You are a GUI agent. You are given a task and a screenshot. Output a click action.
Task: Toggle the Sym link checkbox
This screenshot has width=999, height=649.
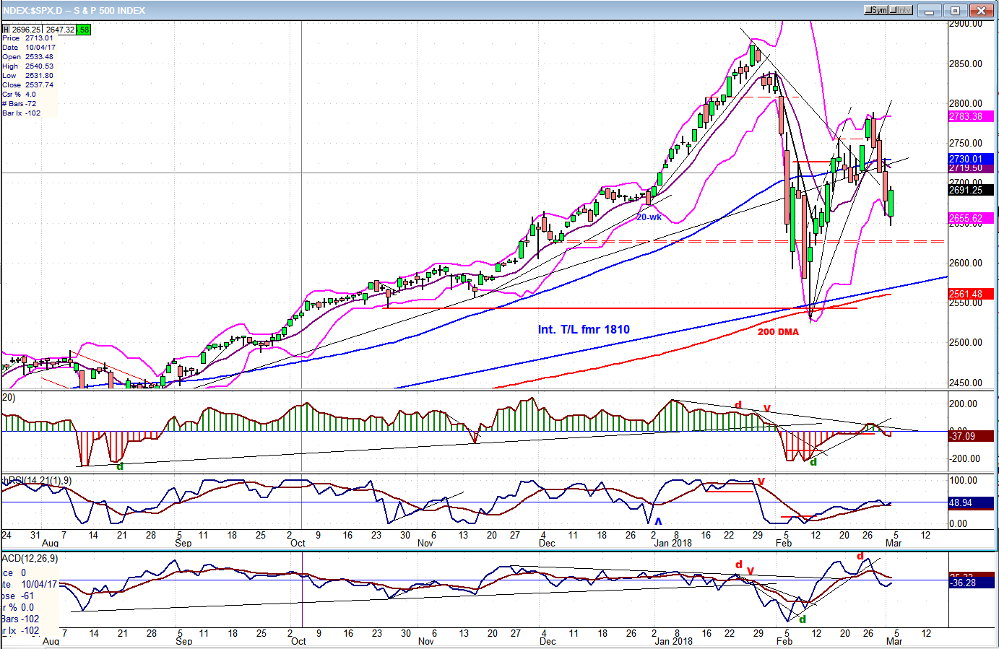coord(870,10)
